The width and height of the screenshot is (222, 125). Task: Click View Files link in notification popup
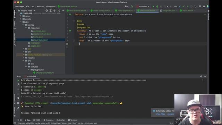point(160,114)
